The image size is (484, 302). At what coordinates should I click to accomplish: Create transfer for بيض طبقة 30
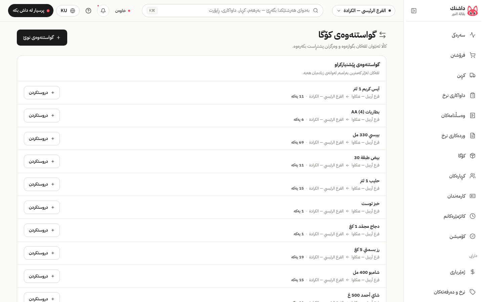pyautogui.click(x=42, y=161)
